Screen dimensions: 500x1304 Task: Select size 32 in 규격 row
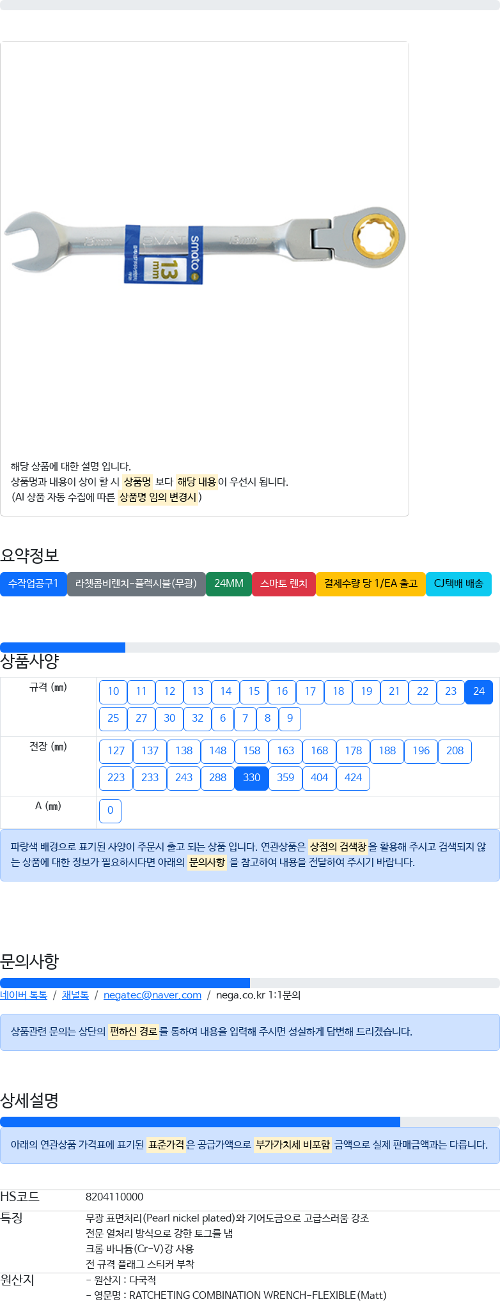[198, 718]
